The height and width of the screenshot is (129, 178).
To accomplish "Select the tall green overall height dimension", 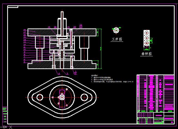I will coord(101,49).
